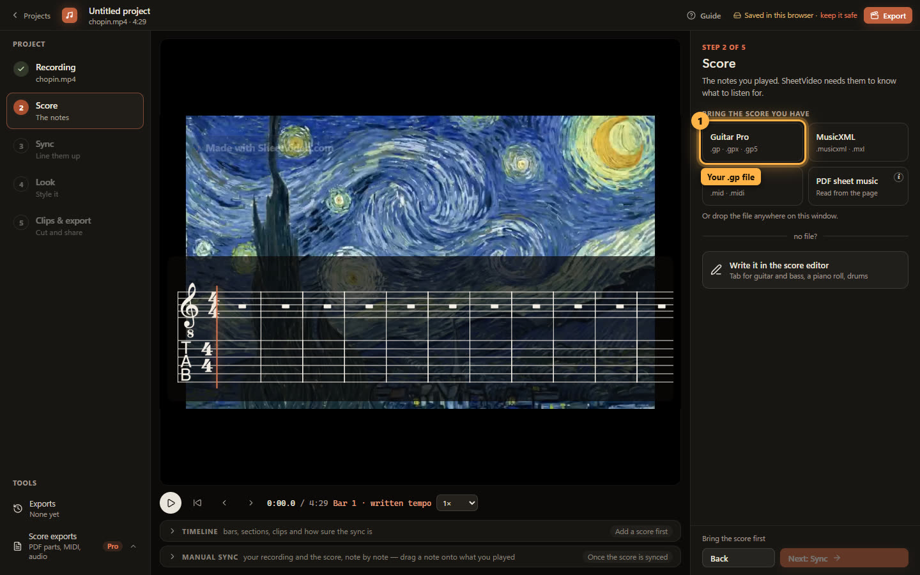Screen dimensions: 920x575
Task: Open the Recording step
Action: (75, 73)
